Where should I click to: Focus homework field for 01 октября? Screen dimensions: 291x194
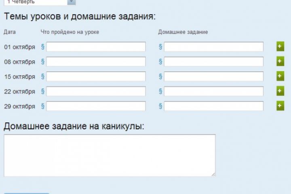[x=213, y=47]
